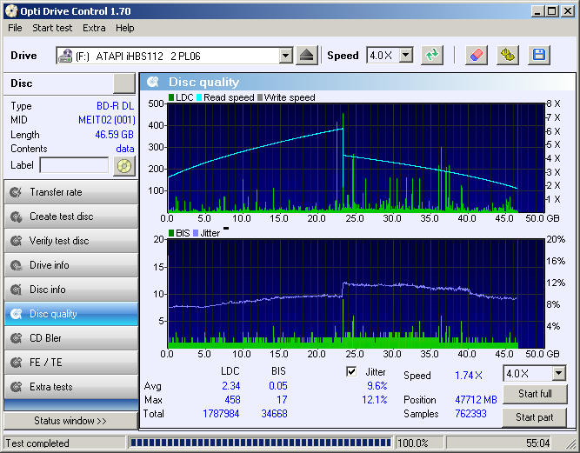Open the Extra tests section
Image resolution: width=580 pixels, height=453 pixels.
[71, 387]
